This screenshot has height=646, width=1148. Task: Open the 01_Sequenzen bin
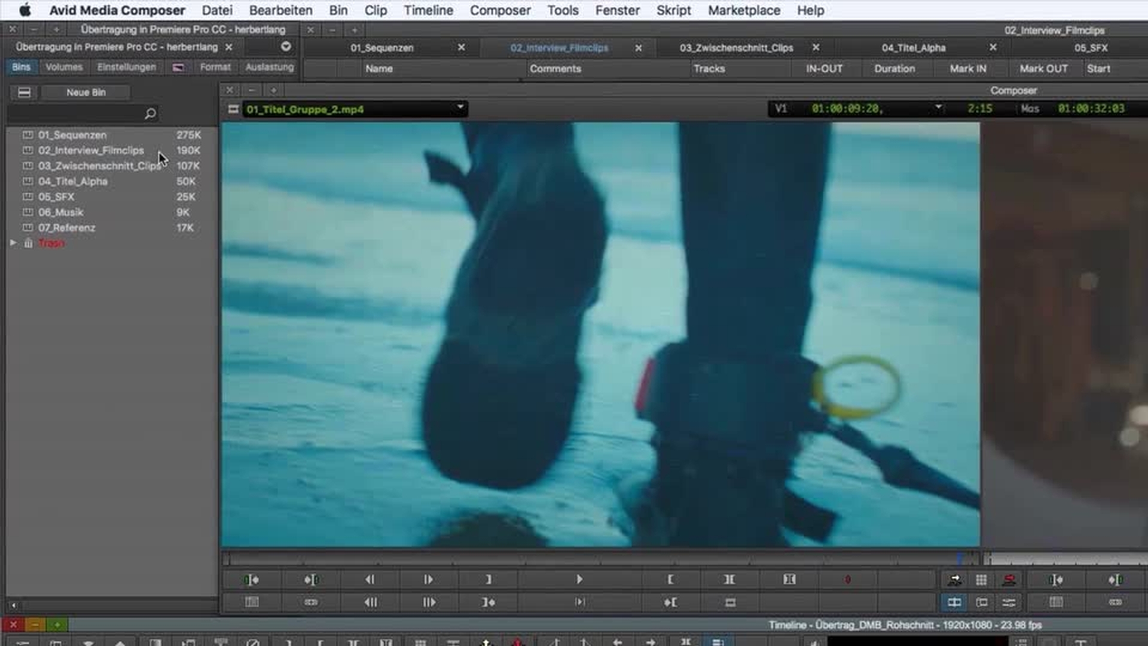point(72,135)
